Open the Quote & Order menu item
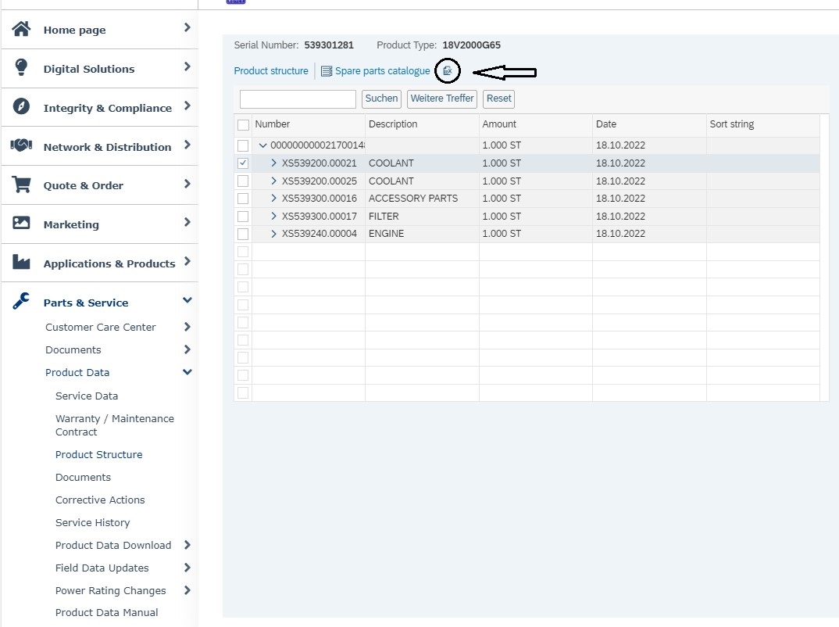Image resolution: width=839 pixels, height=627 pixels. pos(83,186)
